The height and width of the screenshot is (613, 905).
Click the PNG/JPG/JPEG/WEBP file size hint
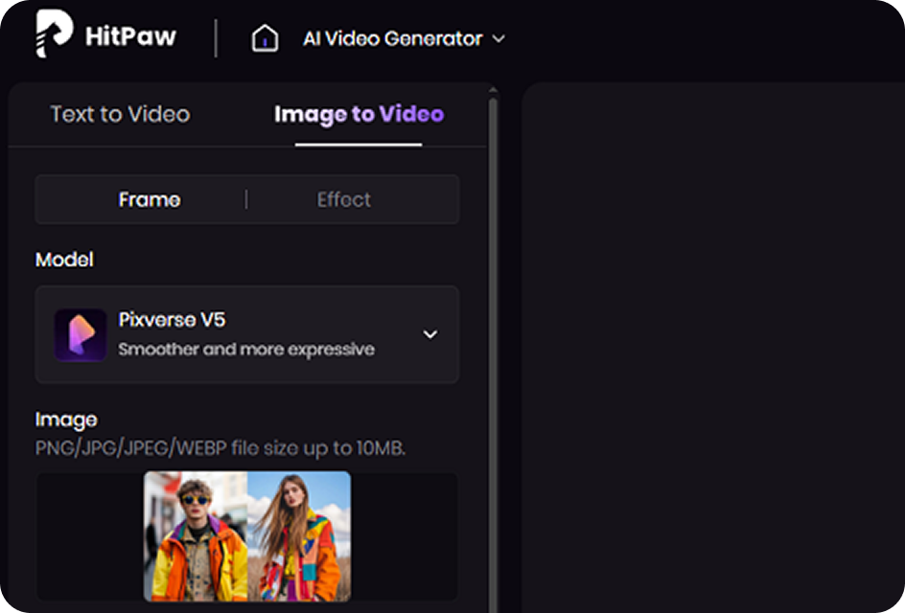pos(220,448)
